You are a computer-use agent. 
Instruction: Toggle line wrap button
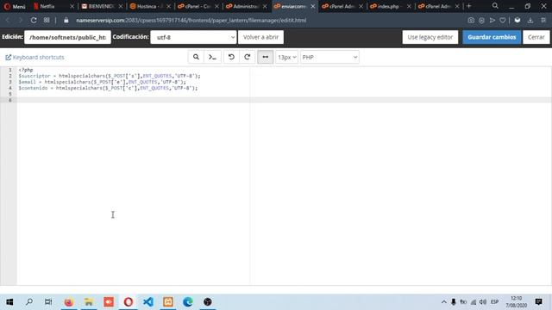point(265,57)
